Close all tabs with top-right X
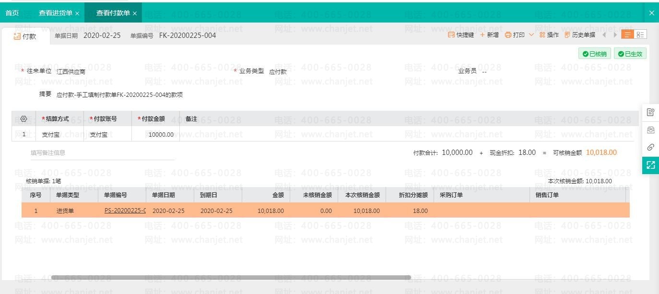 pos(651,13)
